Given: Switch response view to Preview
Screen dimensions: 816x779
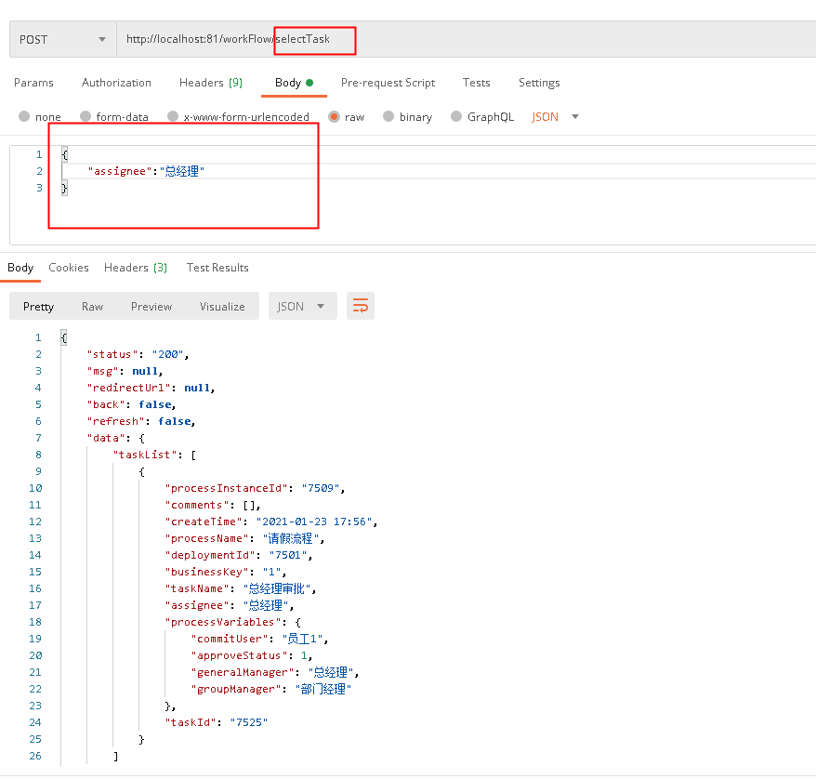Looking at the screenshot, I should [151, 307].
